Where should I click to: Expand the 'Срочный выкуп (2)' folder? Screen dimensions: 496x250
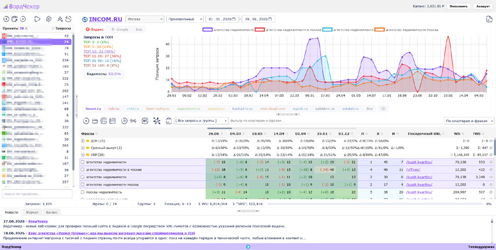tap(82, 148)
